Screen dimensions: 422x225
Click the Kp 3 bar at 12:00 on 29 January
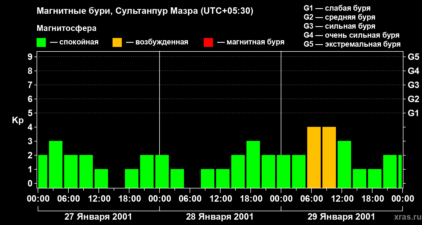click(344, 164)
